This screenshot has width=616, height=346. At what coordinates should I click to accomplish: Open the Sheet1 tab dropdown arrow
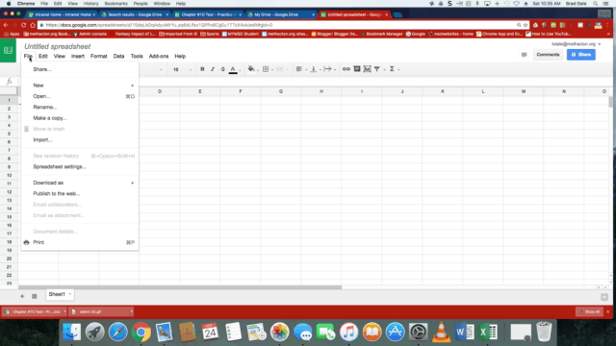click(x=70, y=294)
